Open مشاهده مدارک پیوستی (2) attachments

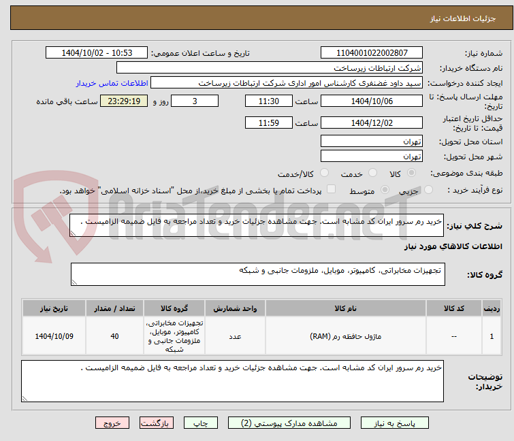289,423
